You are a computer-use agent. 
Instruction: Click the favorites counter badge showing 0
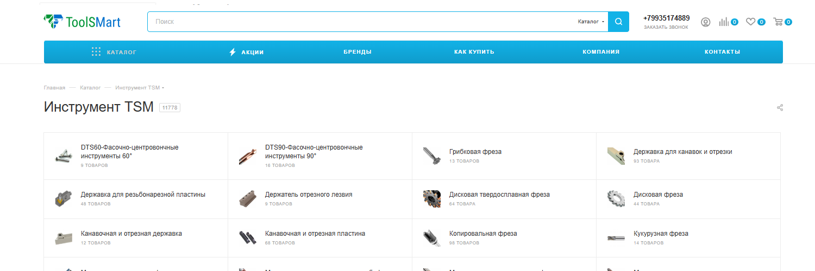coord(762,22)
